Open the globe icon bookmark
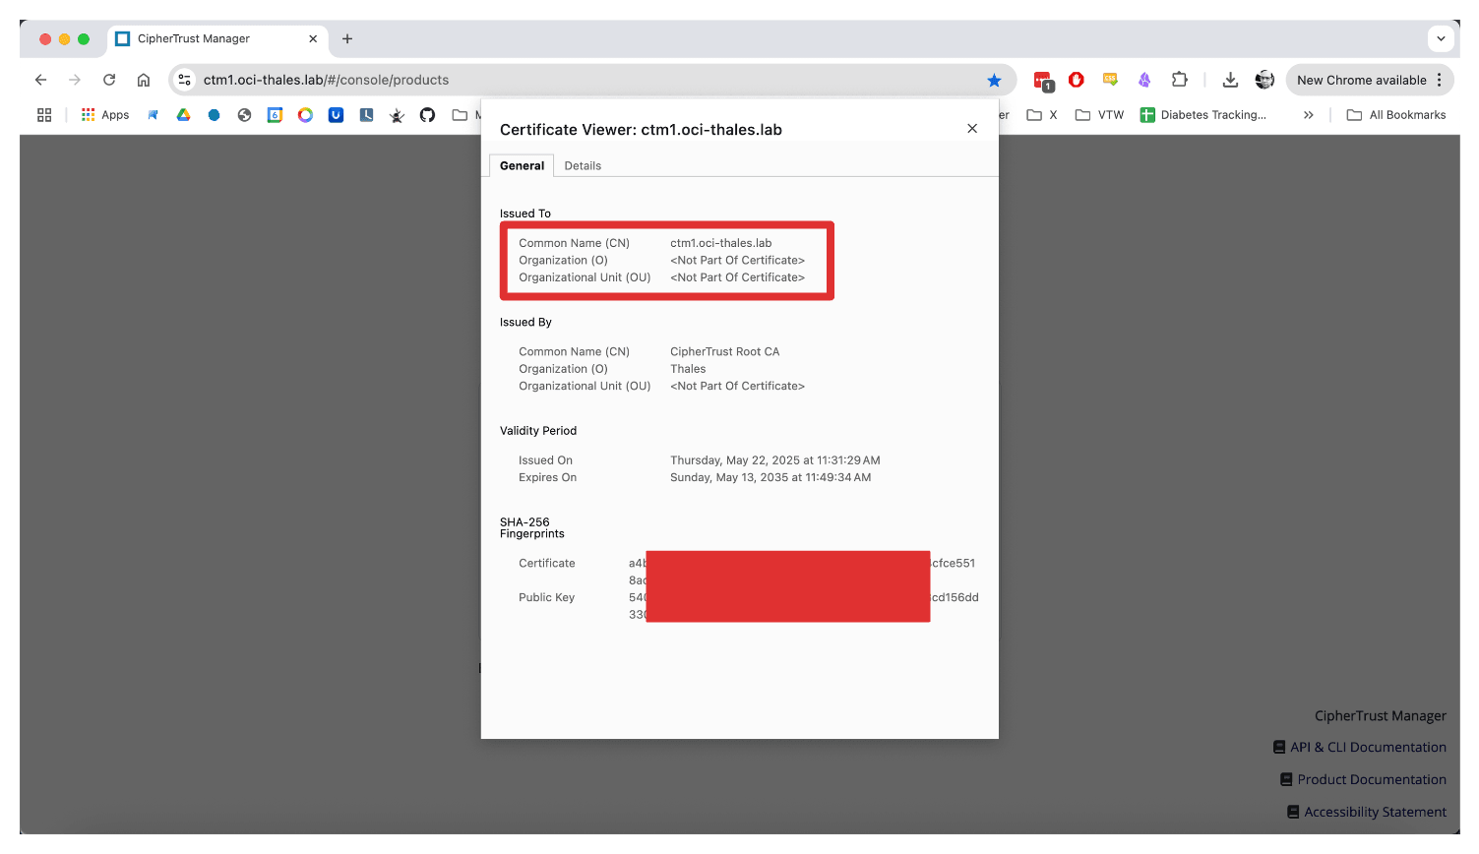The height and width of the screenshot is (854, 1479). (244, 115)
